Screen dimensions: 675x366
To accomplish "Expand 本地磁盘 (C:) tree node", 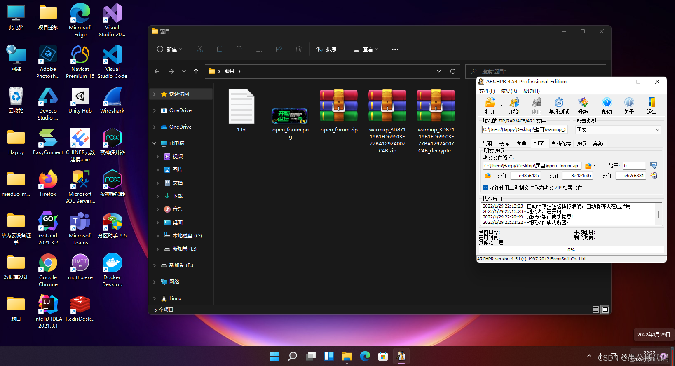I will point(158,236).
